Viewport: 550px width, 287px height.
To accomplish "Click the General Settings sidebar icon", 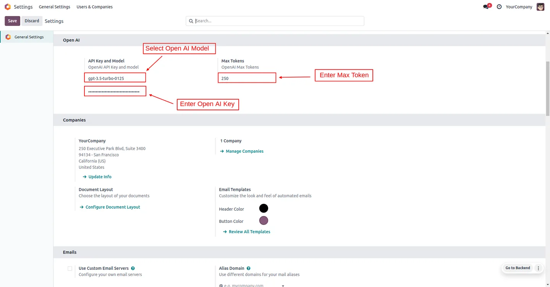I will (8, 37).
